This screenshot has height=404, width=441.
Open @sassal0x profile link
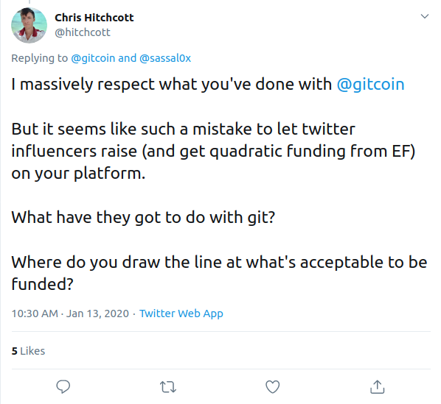coord(165,58)
